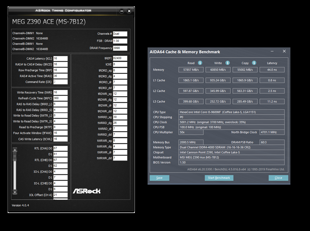Select the CAS# Latency (tCL) field
Viewport: 310px width, 231px height.
[60, 59]
